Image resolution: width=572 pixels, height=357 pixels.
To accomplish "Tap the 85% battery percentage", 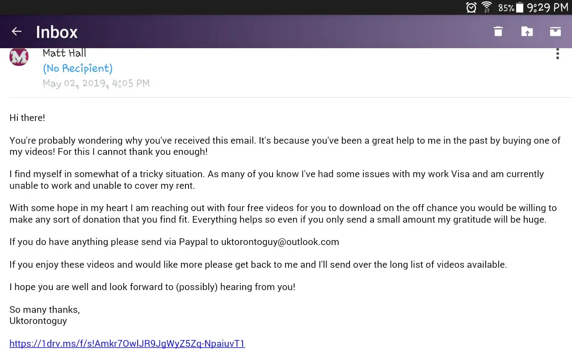I will [506, 8].
